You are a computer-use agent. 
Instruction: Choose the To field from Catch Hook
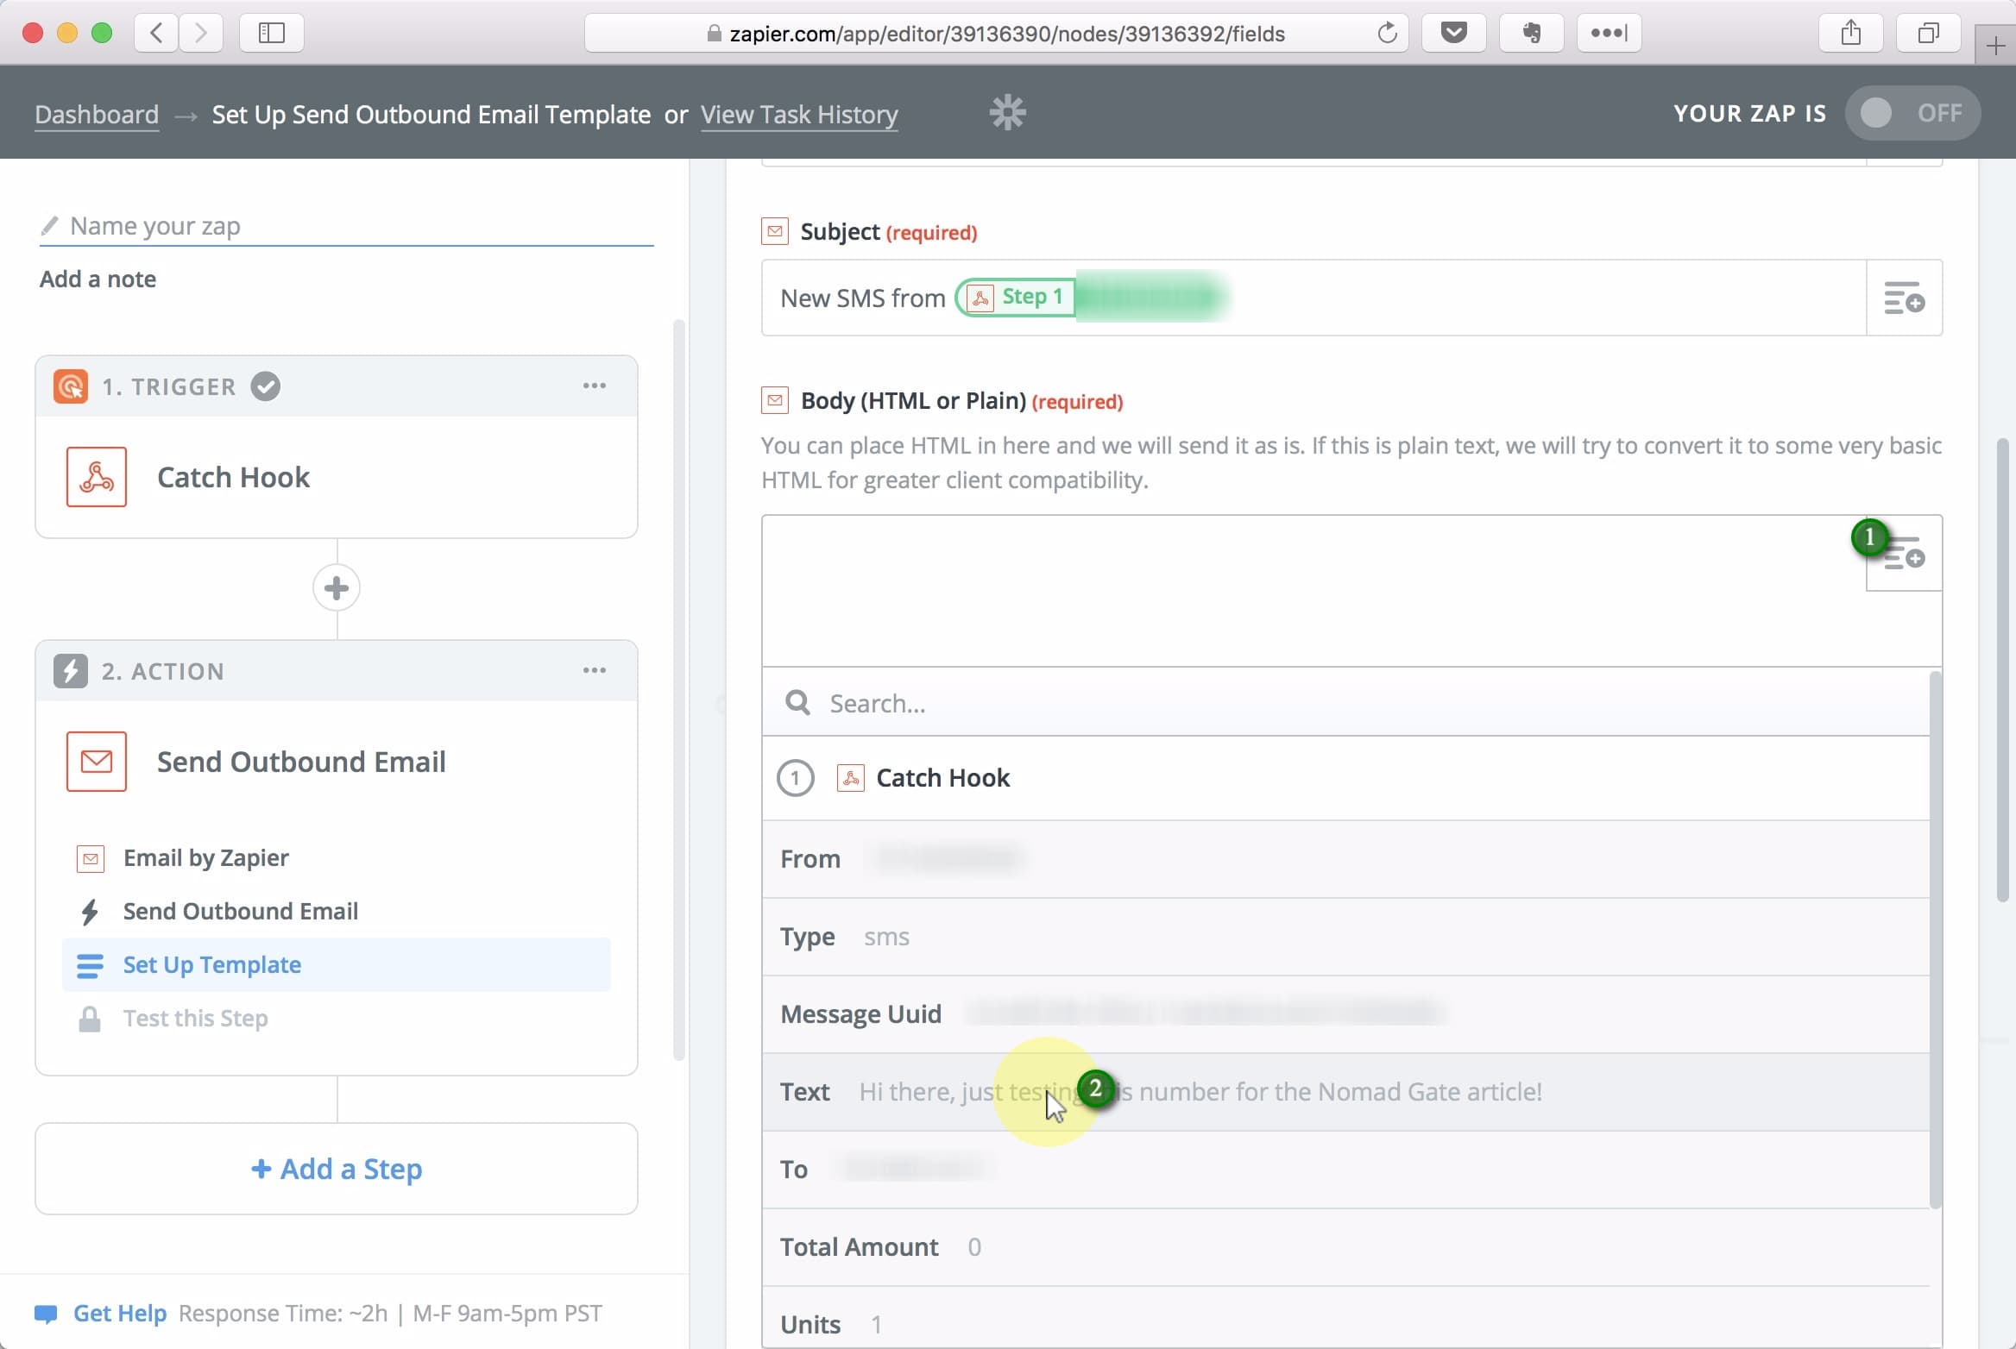pos(1345,1170)
